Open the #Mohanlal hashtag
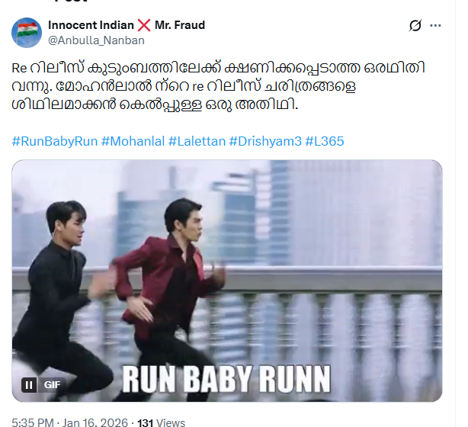Image resolution: width=468 pixels, height=427 pixels. coord(133,141)
